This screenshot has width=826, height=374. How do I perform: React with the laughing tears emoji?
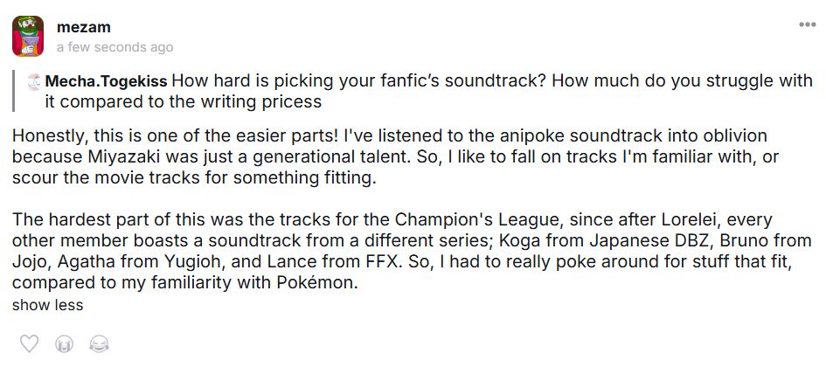click(99, 343)
